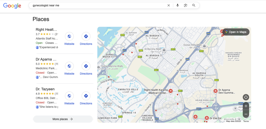Click Open in Maps button
The image size is (266, 129).
236,32
